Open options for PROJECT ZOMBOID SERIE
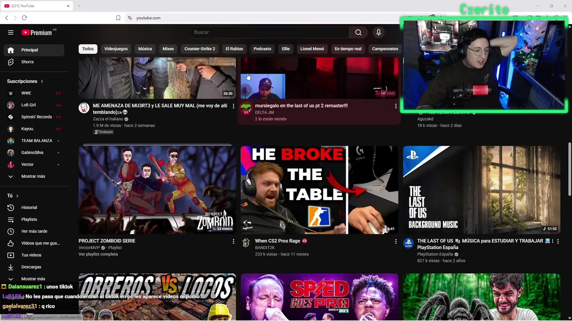 [x=233, y=241]
